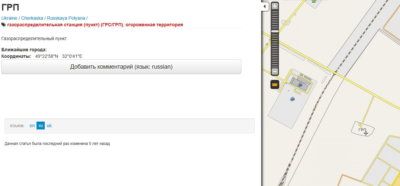Open the Russkaya Polyana breadcrumb link
The width and height of the screenshot is (400, 186).
click(x=66, y=18)
